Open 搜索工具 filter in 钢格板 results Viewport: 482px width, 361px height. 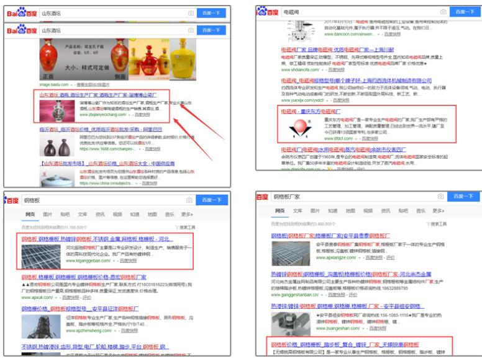click(185, 228)
